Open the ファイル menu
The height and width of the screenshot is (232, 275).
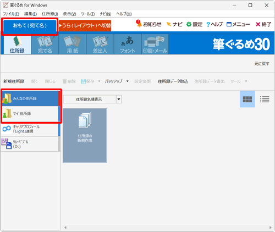click(x=11, y=14)
